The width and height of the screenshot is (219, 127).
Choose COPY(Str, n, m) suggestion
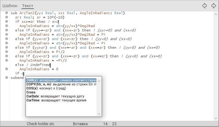(61, 84)
